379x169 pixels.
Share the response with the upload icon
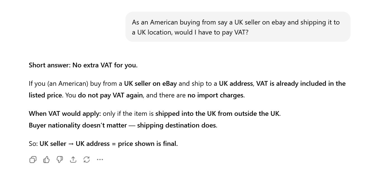pos(73,160)
